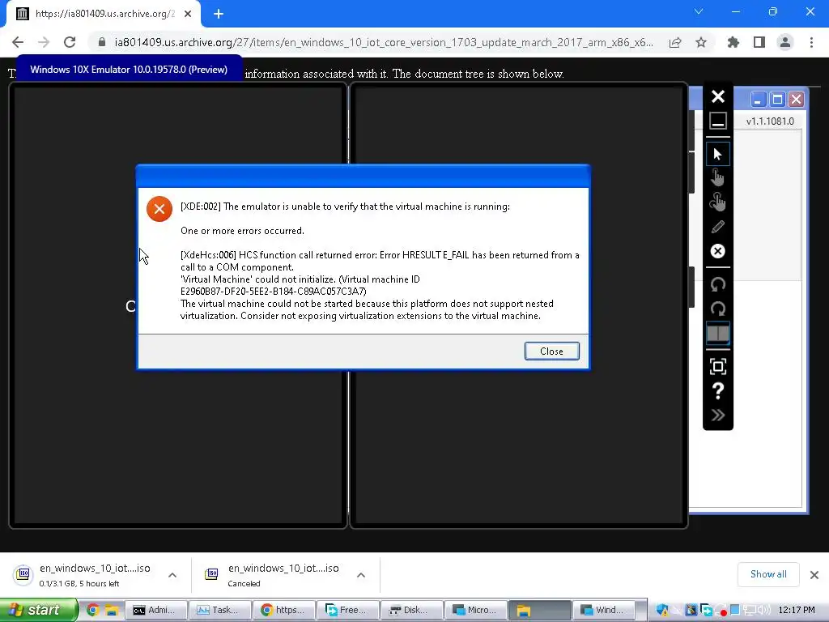The height and width of the screenshot is (622, 829).
Task: Switch to Wind... taskbar item
Action: point(603,611)
